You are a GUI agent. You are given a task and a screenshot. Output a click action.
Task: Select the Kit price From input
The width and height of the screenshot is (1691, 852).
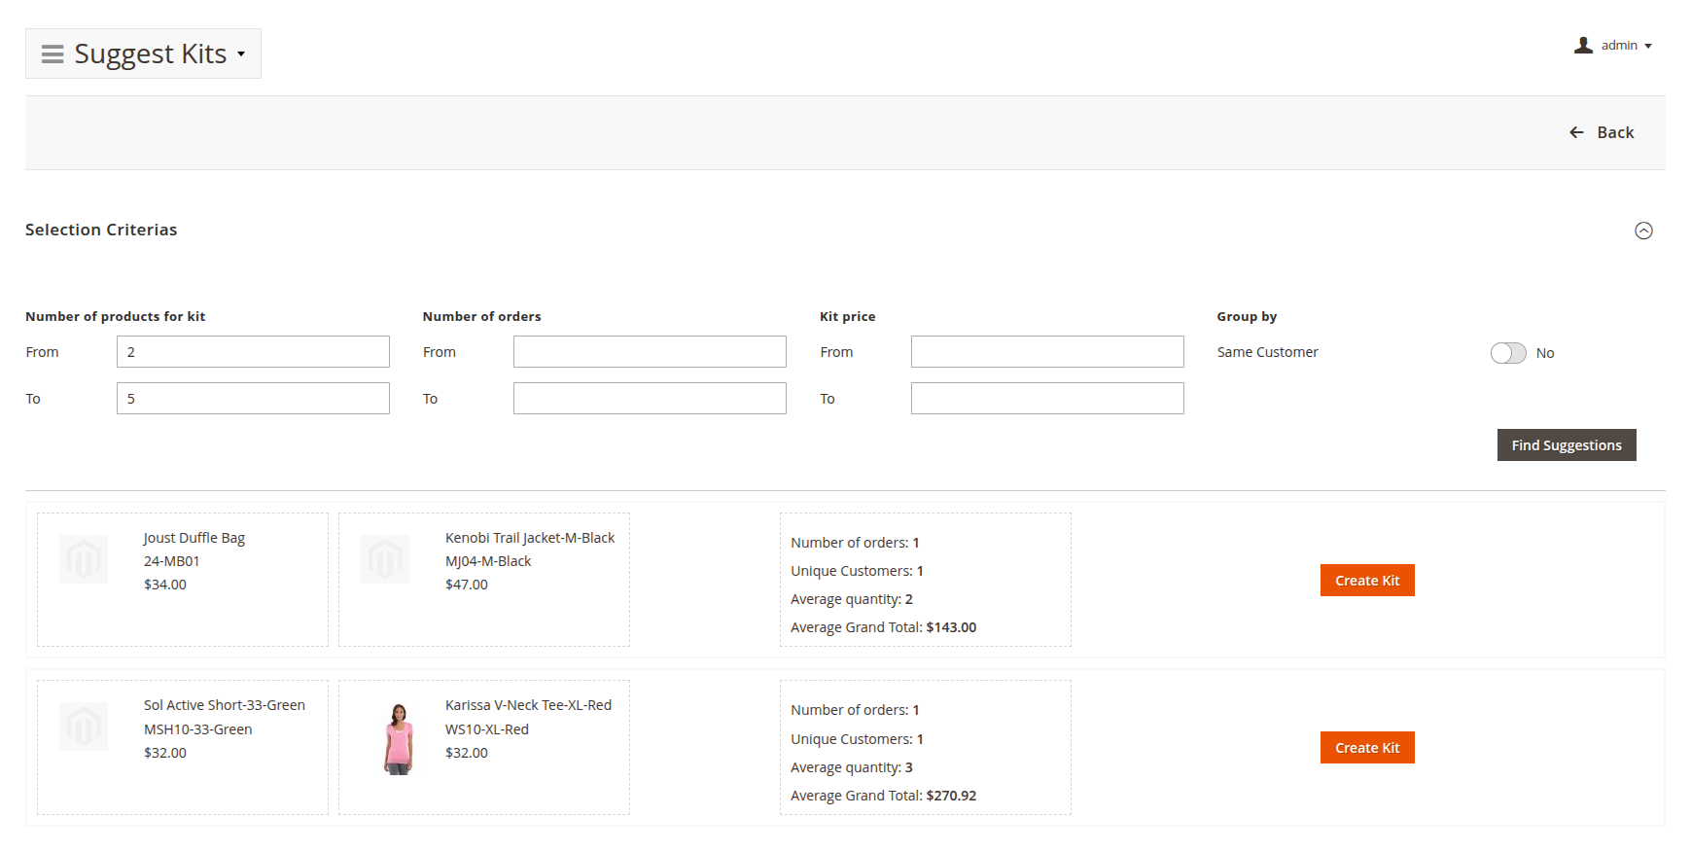point(1047,352)
